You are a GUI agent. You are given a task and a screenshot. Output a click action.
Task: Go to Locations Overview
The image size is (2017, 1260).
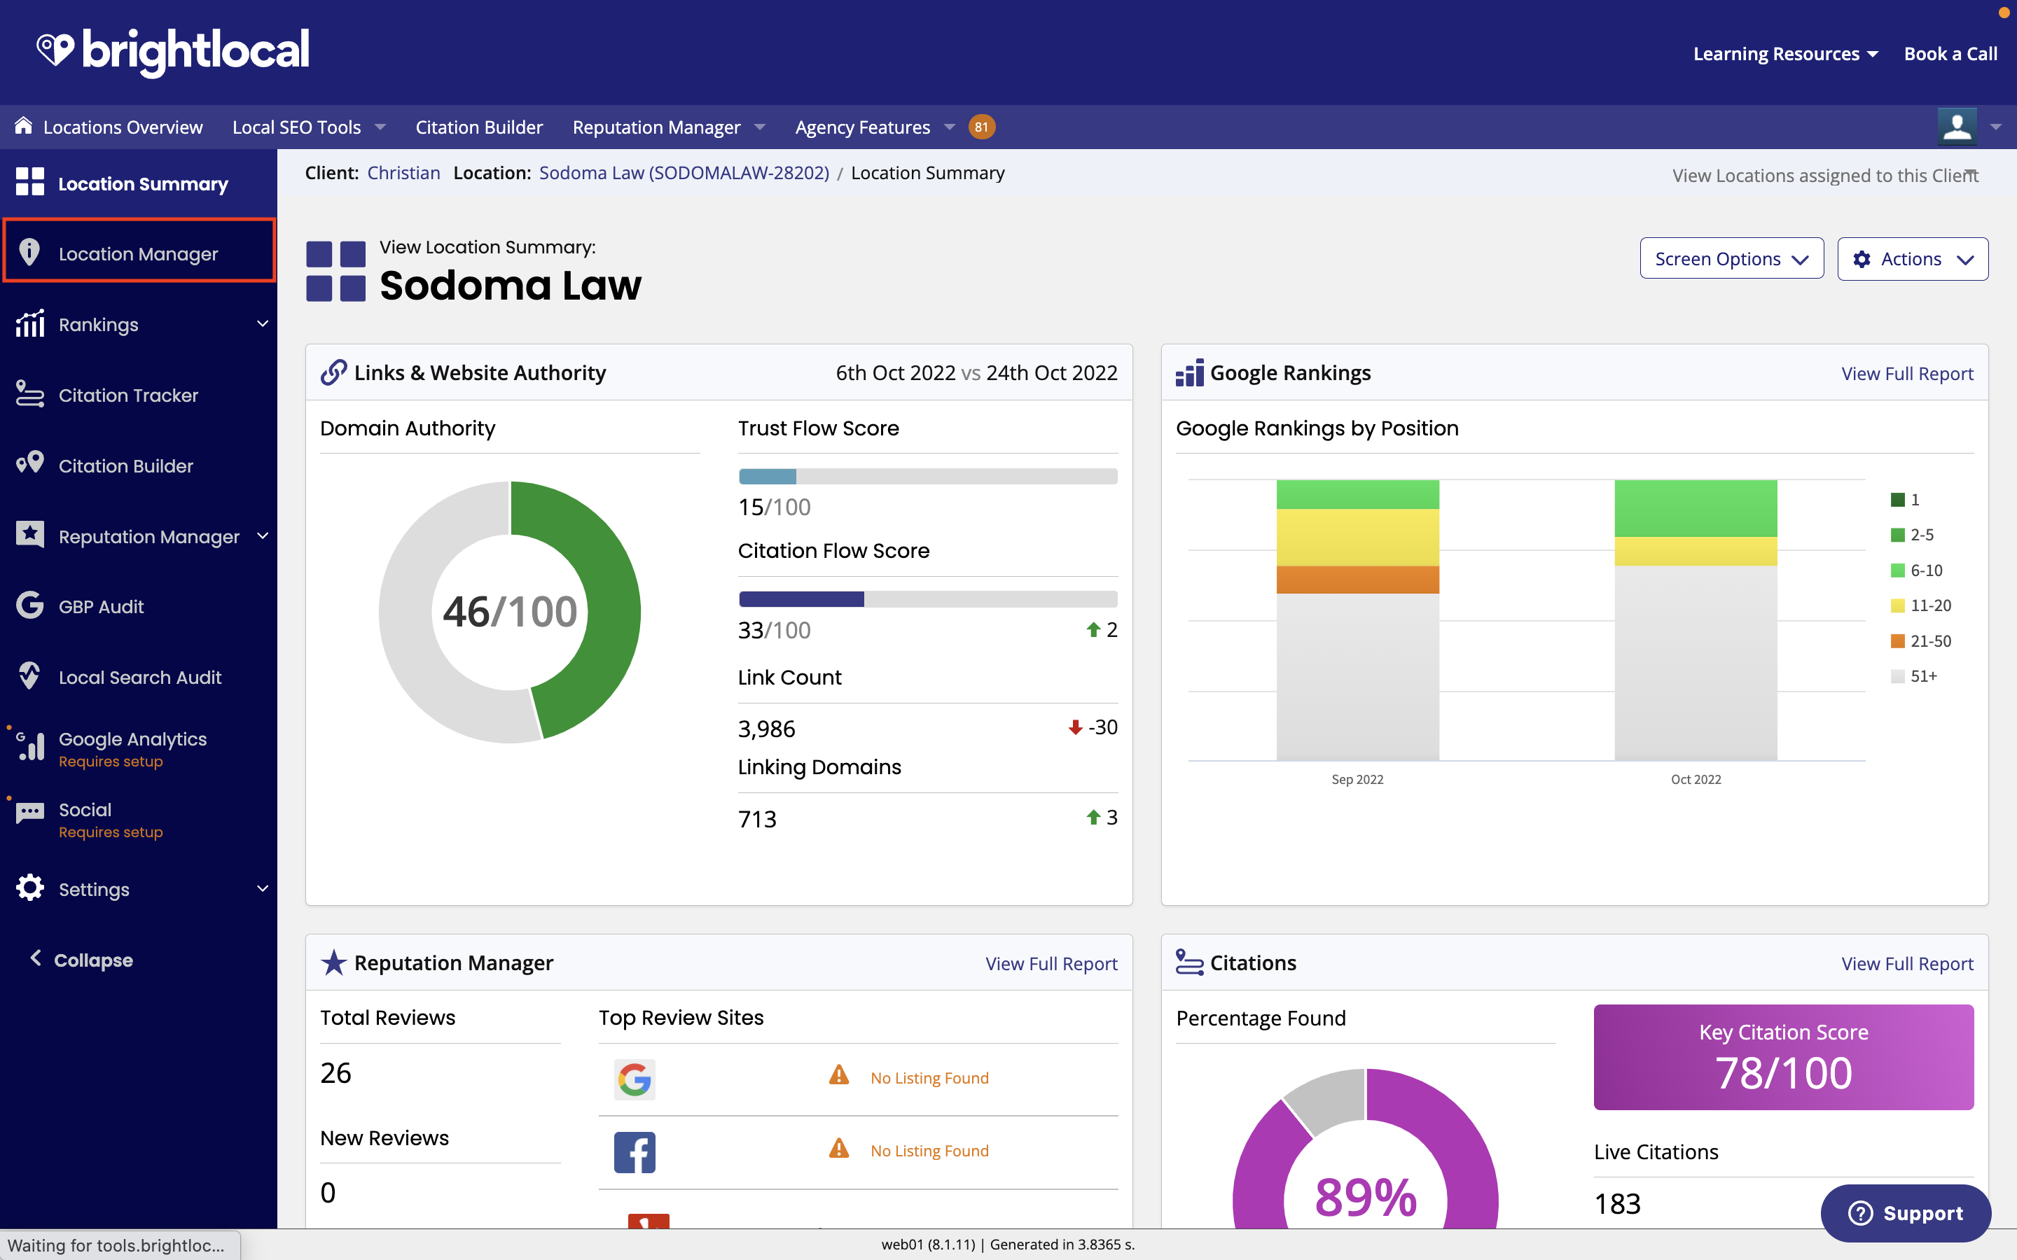click(x=123, y=127)
